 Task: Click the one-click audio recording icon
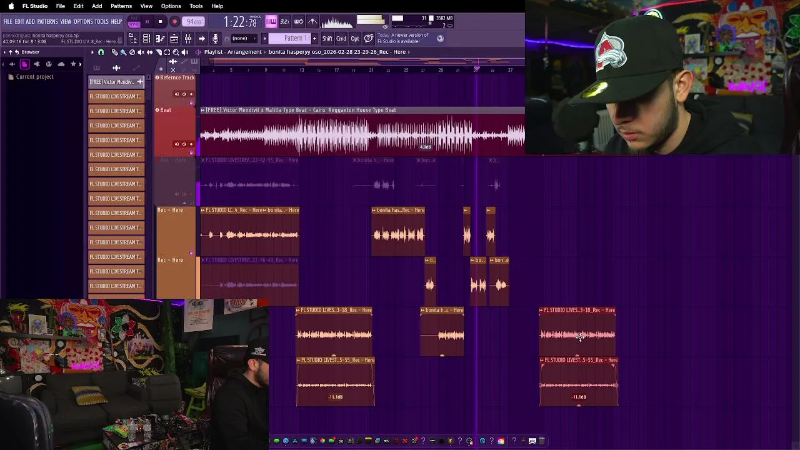pos(215,38)
